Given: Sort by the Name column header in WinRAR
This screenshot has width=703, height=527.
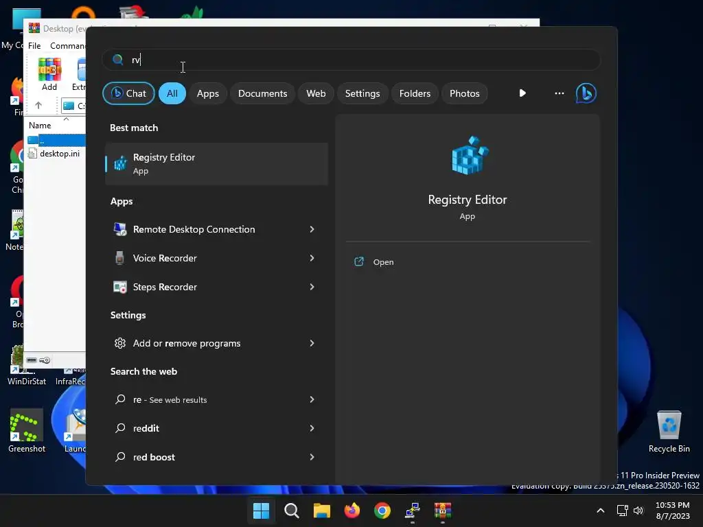Looking at the screenshot, I should 40,126.
